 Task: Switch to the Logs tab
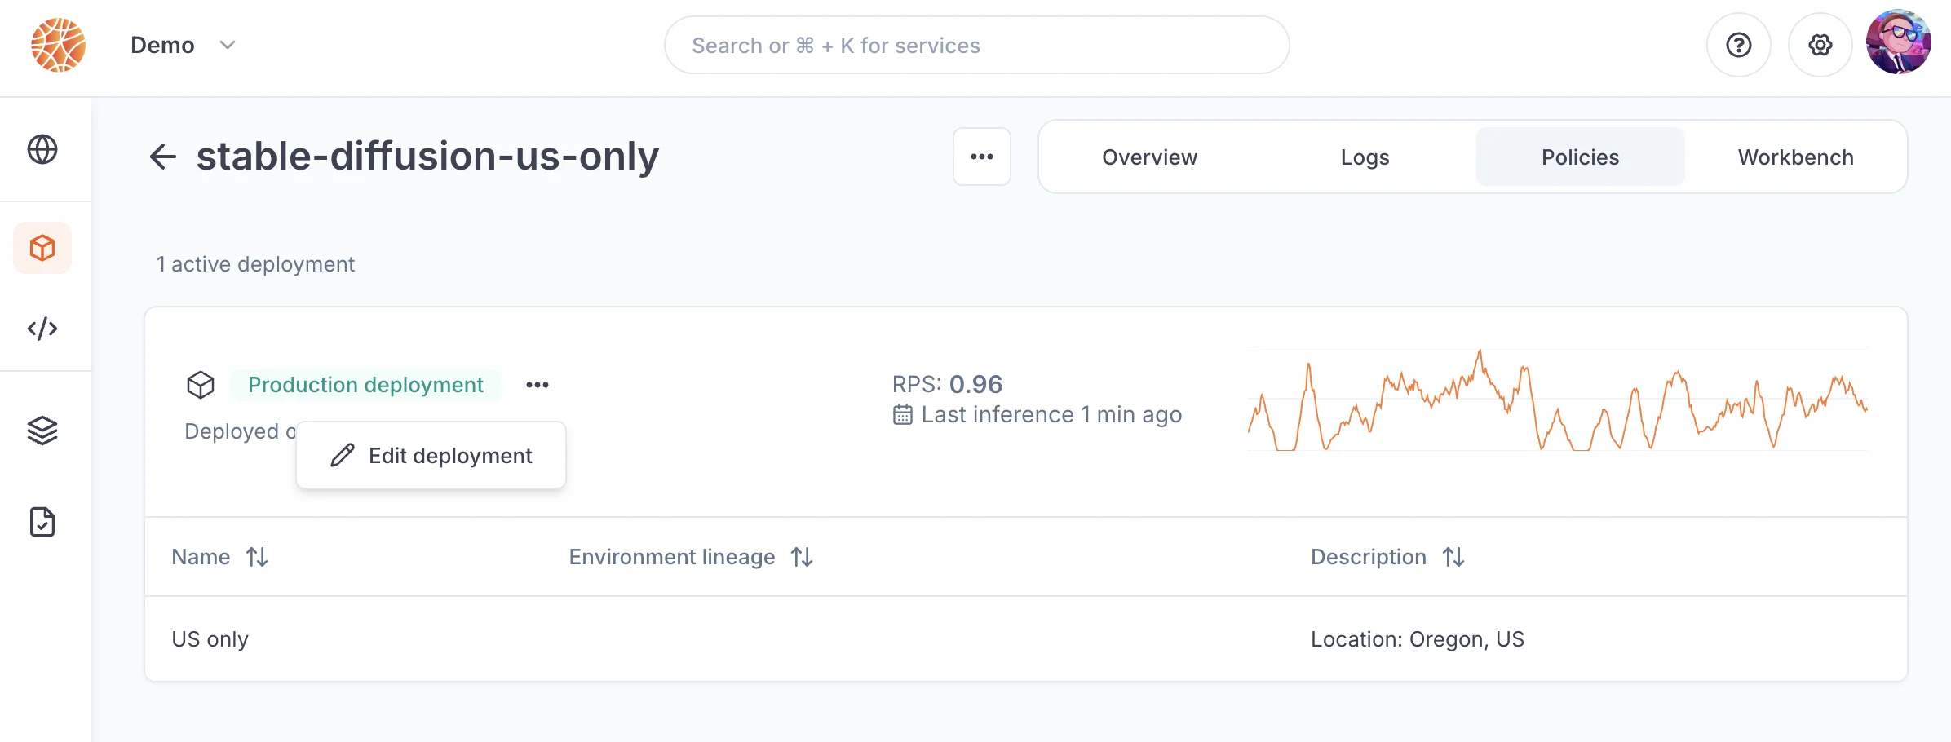coord(1365,157)
